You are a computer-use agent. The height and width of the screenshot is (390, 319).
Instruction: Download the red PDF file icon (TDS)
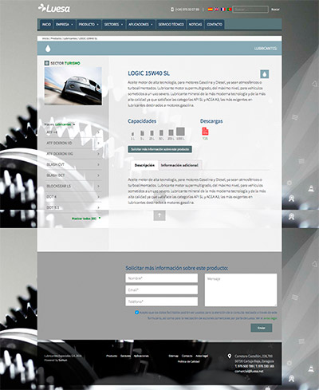pos(205,132)
